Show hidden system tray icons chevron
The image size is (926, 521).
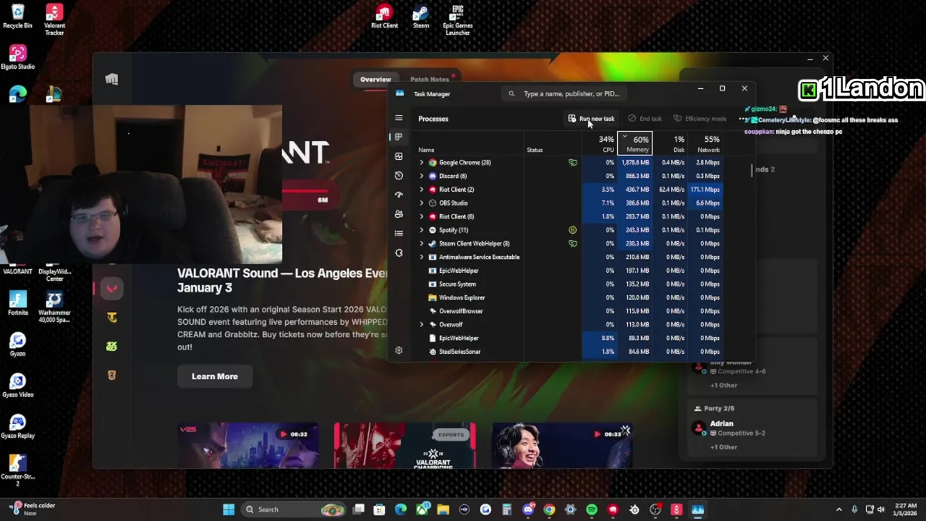click(x=839, y=509)
